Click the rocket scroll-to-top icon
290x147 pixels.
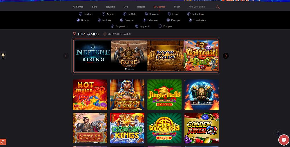click(278, 133)
